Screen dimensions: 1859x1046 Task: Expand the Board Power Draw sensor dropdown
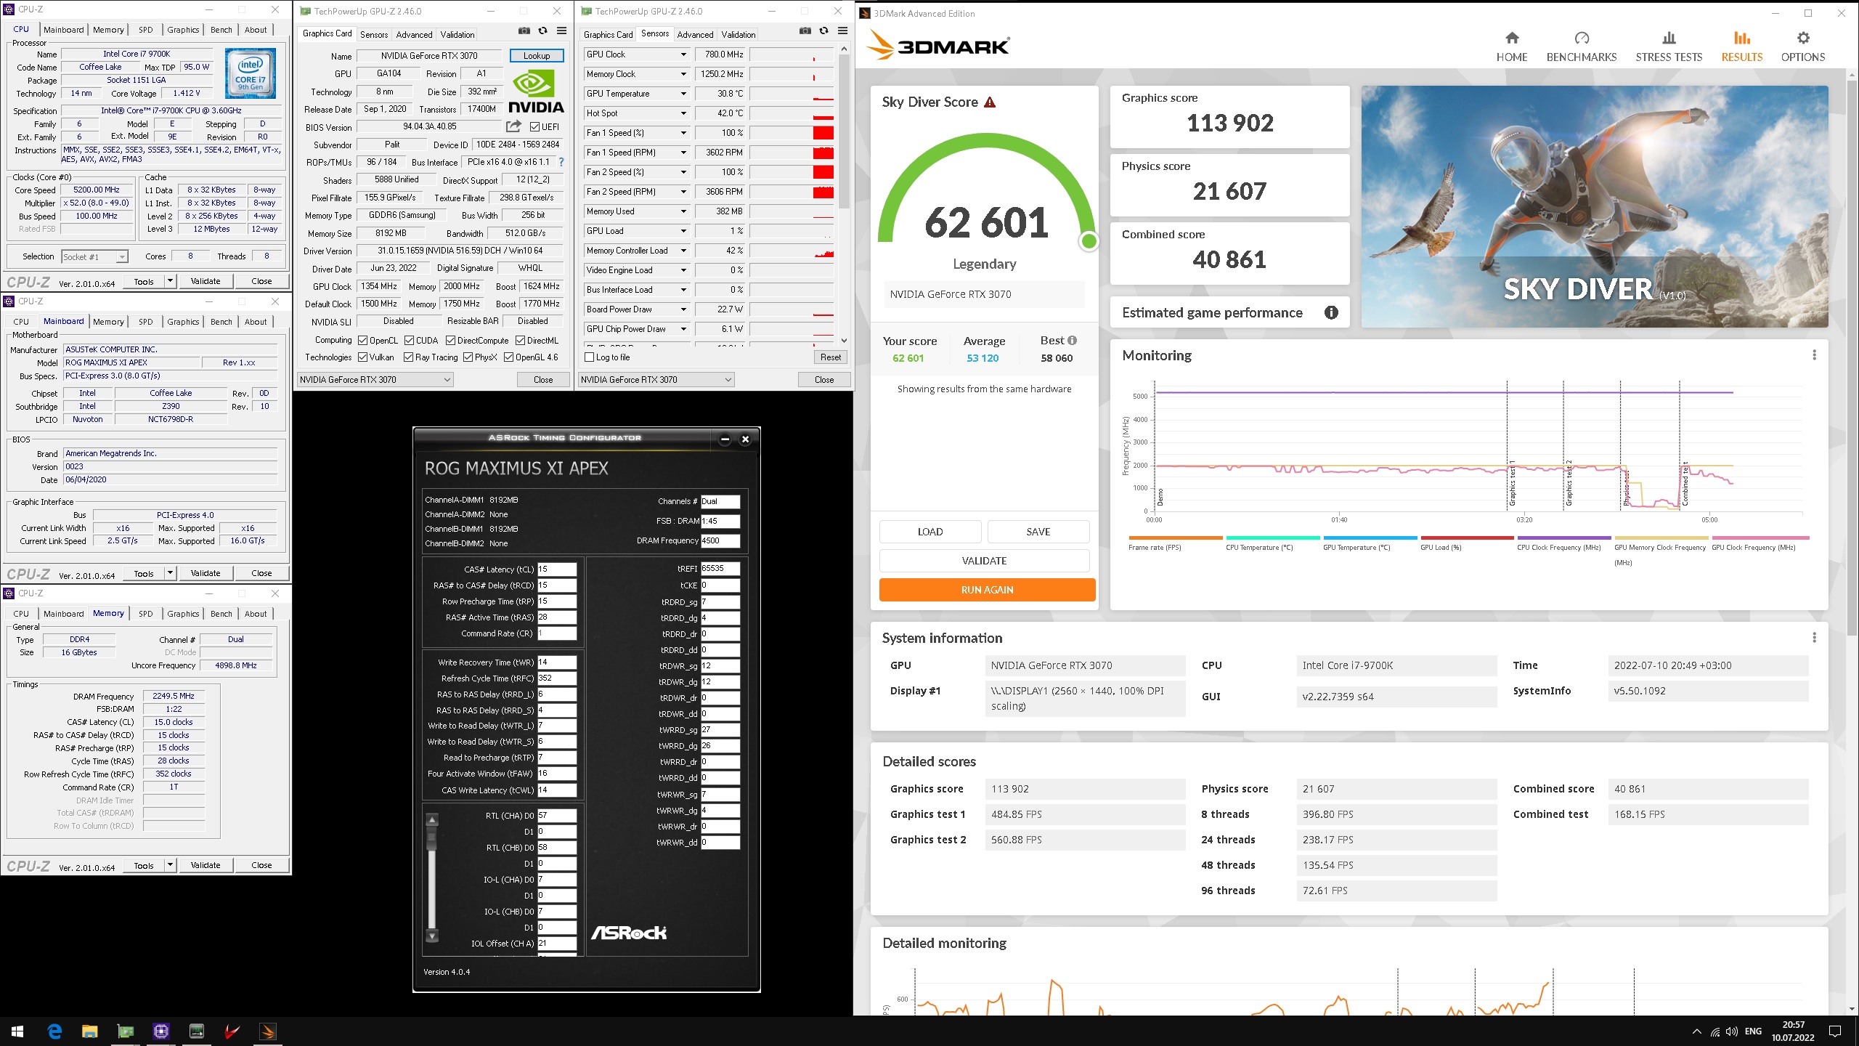tap(683, 309)
